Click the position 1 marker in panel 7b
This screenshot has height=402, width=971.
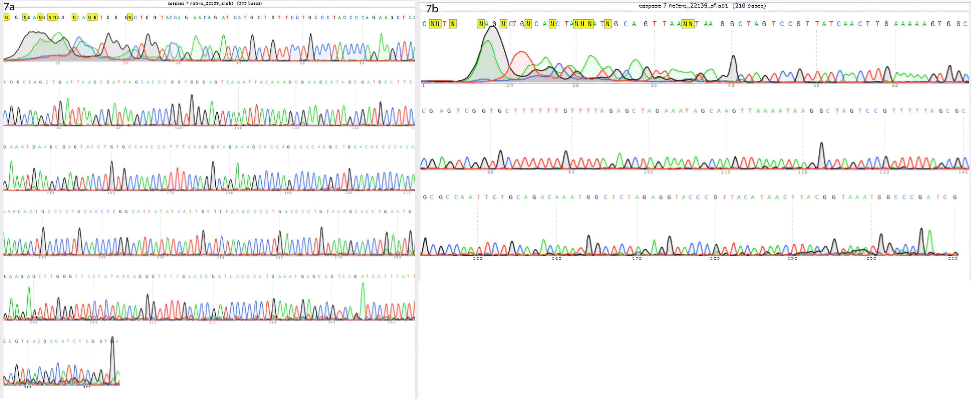click(424, 86)
